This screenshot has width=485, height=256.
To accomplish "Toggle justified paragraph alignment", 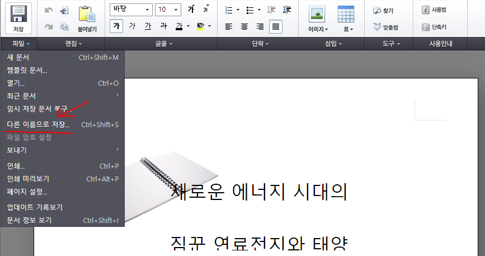I will [x=276, y=27].
